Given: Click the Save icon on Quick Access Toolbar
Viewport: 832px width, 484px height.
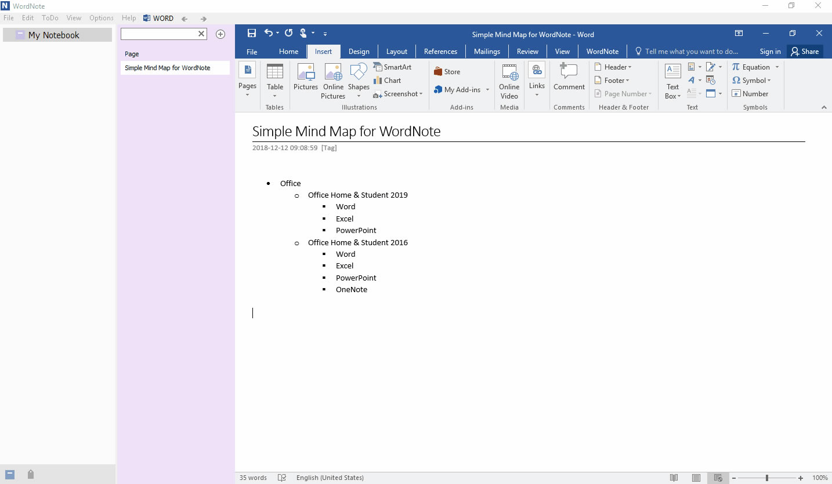Looking at the screenshot, I should [x=251, y=33].
